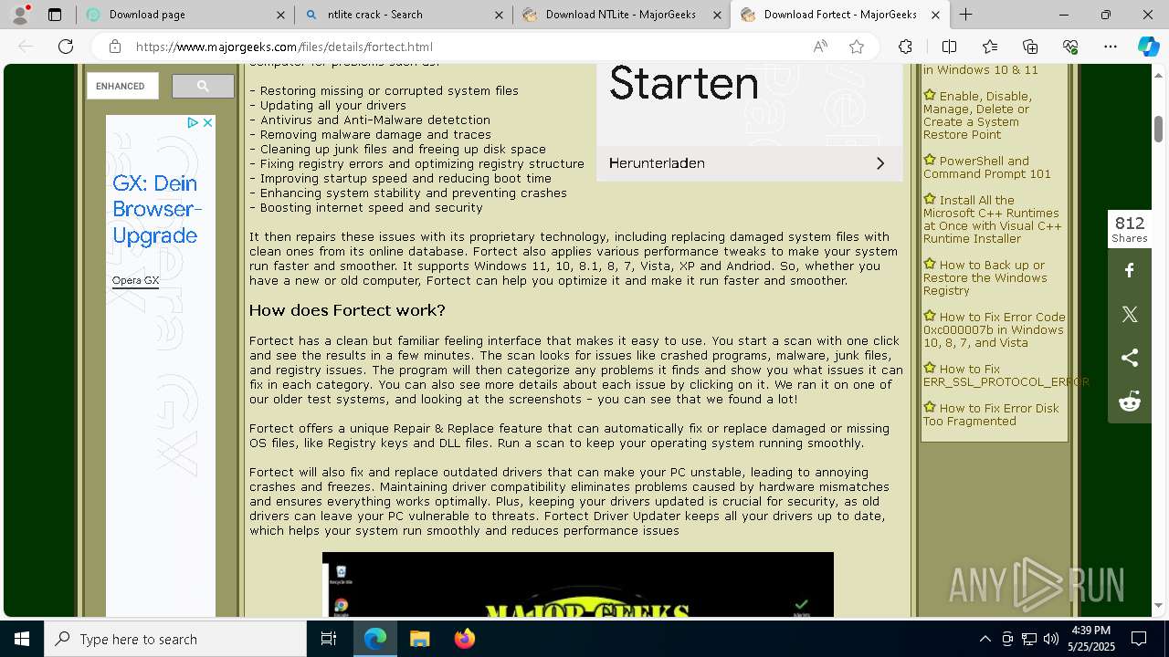1169x657 pixels.
Task: Open Task View on the taskbar
Action: [330, 639]
